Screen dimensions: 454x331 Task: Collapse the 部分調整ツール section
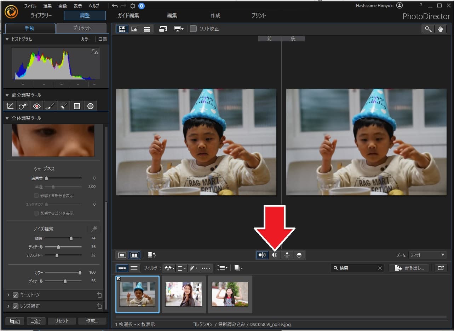coord(7,95)
